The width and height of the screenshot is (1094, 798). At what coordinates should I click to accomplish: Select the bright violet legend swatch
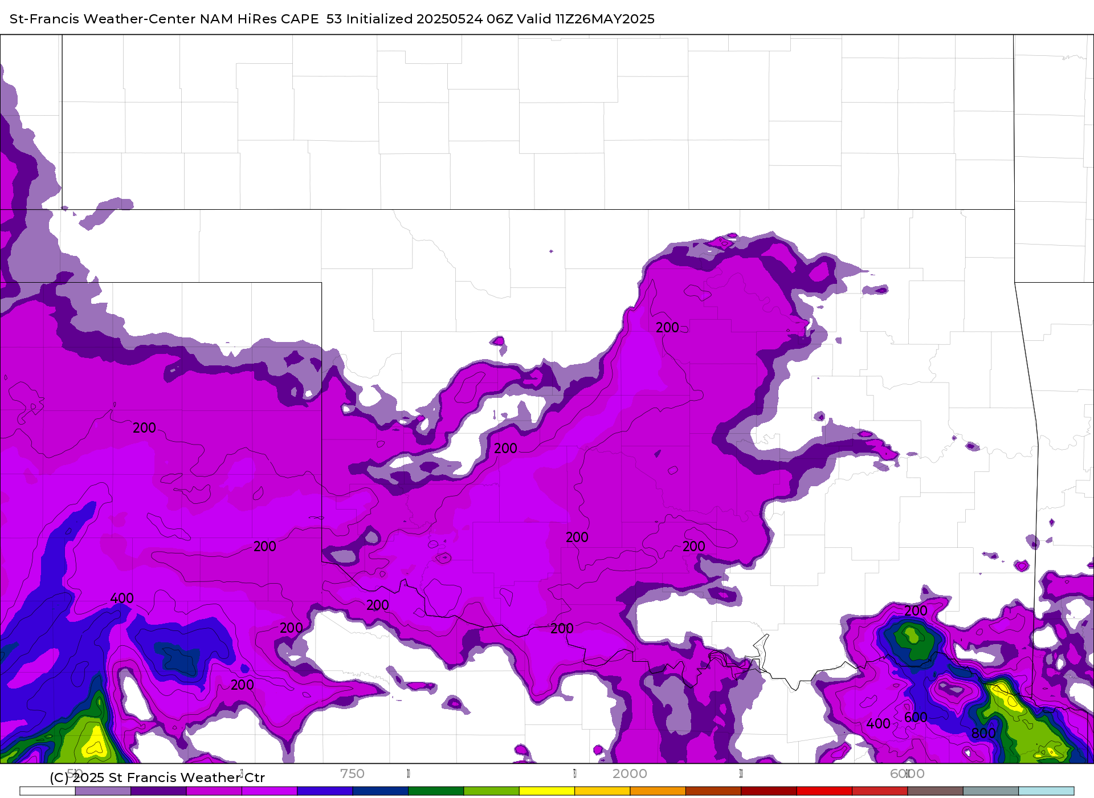(270, 791)
